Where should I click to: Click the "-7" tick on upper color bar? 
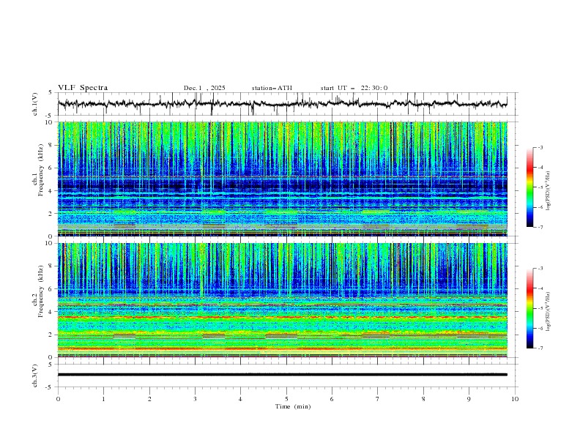coord(540,227)
